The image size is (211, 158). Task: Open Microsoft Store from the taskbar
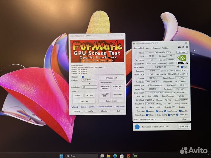pos(122,156)
